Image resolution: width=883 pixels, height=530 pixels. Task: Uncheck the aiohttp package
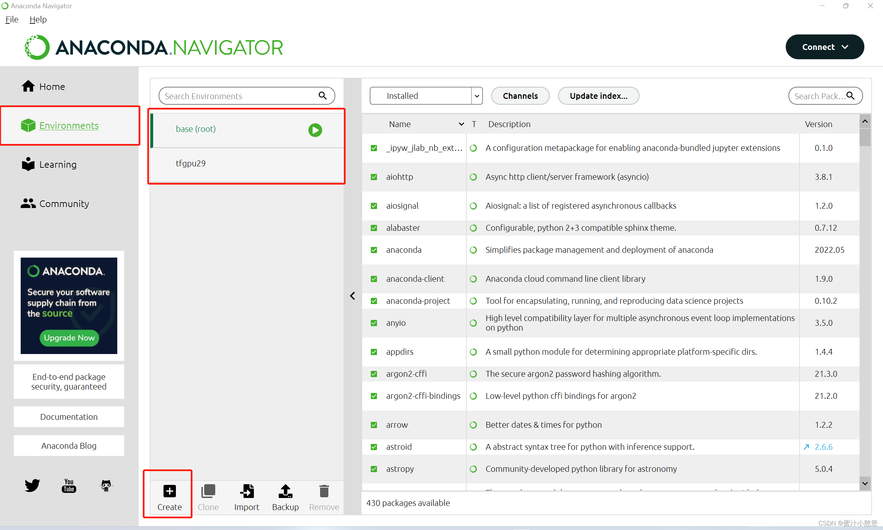[374, 177]
